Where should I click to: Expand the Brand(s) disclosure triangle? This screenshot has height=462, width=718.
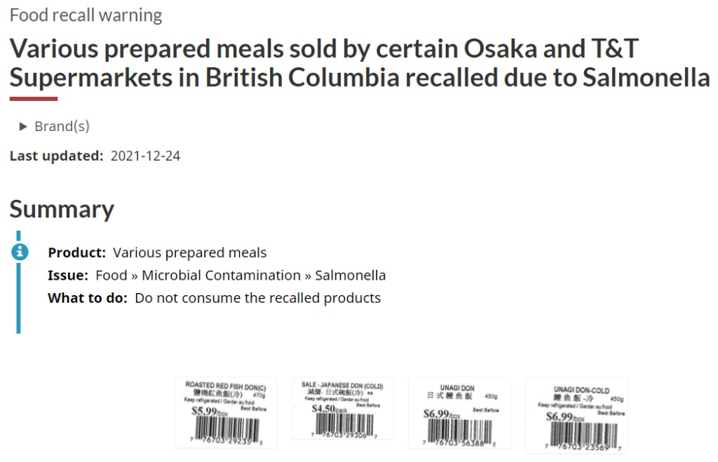point(23,126)
